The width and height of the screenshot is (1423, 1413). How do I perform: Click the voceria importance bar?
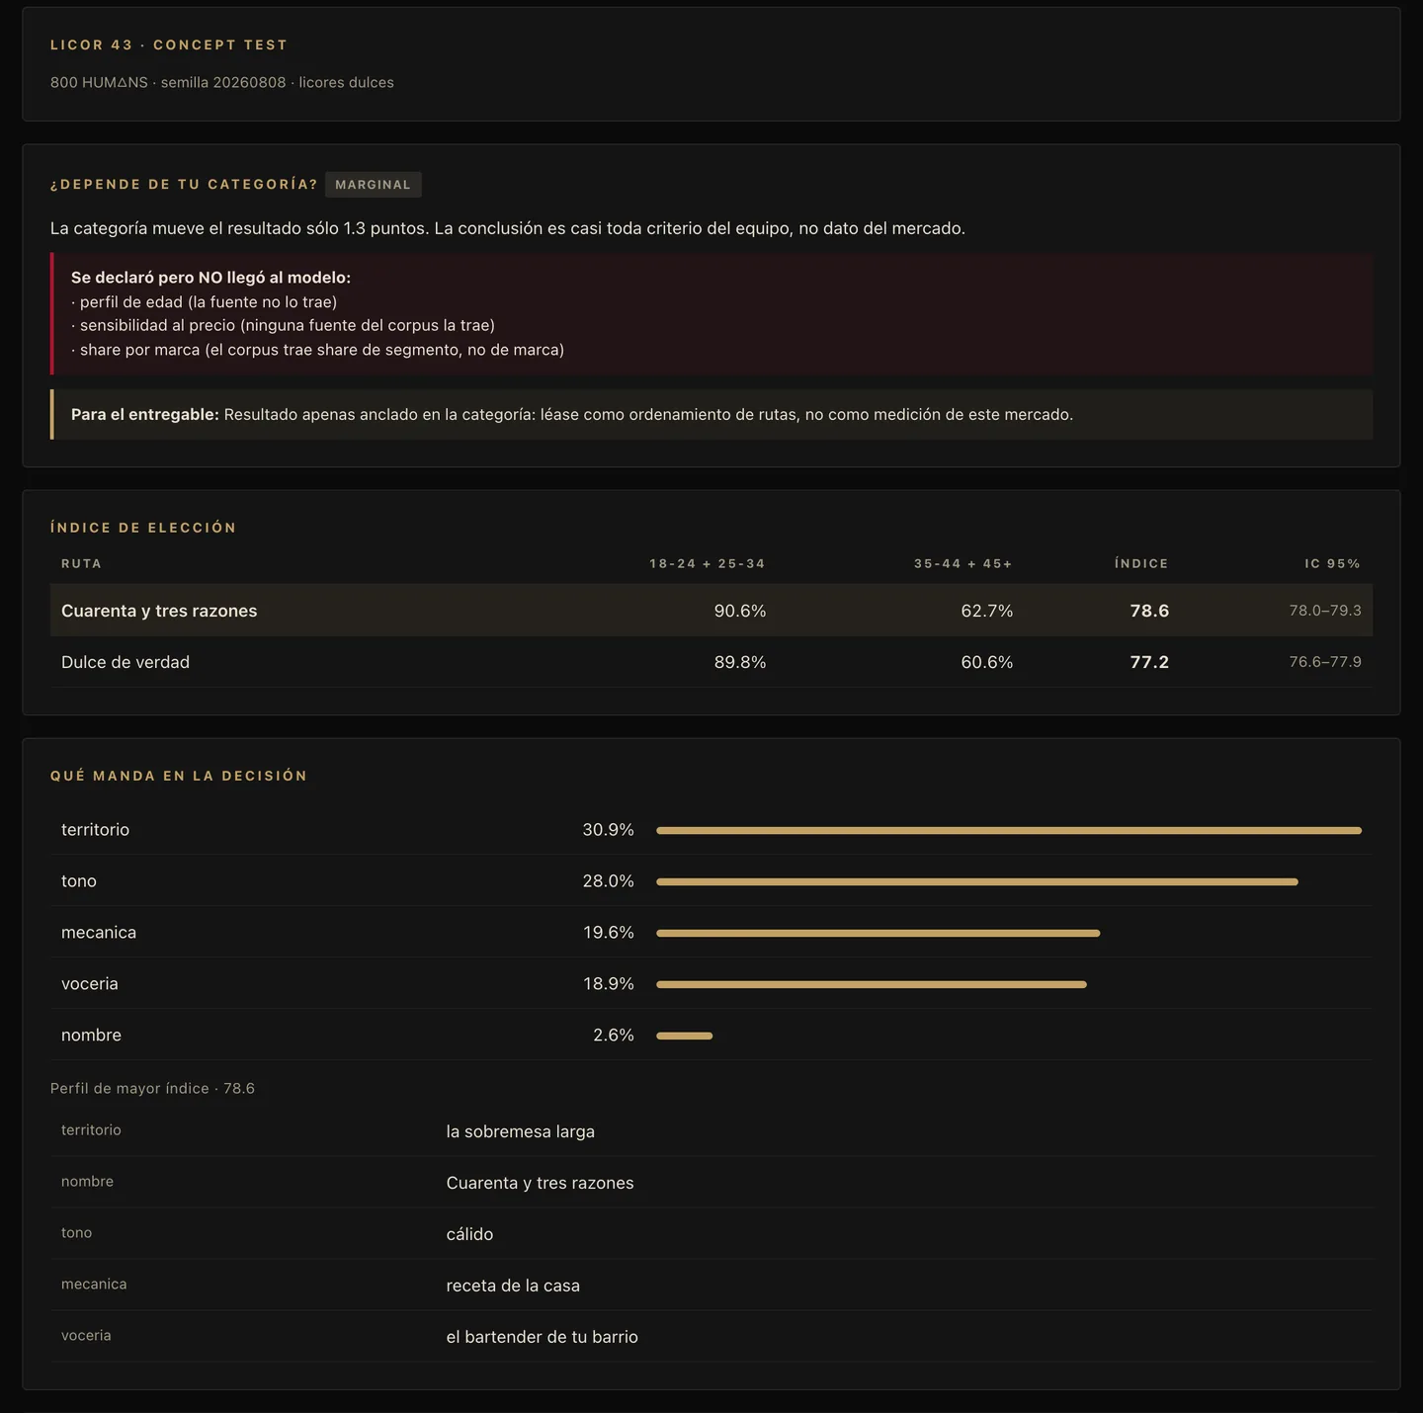tap(872, 984)
